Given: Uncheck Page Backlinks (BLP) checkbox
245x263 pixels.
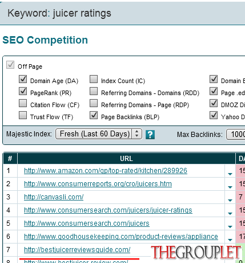Looking at the screenshot, I should point(94,115).
